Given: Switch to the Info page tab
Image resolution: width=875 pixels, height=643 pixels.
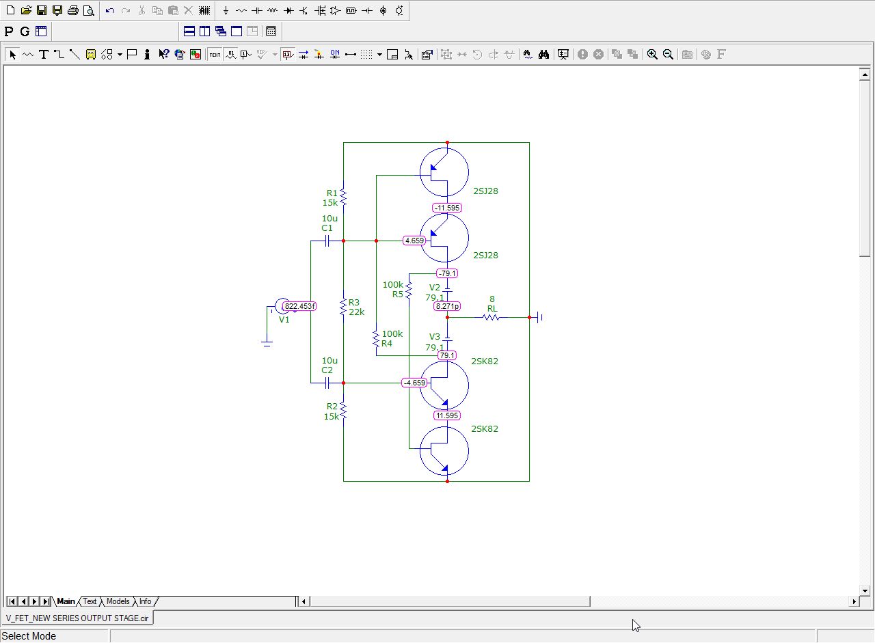Looking at the screenshot, I should tap(145, 601).
